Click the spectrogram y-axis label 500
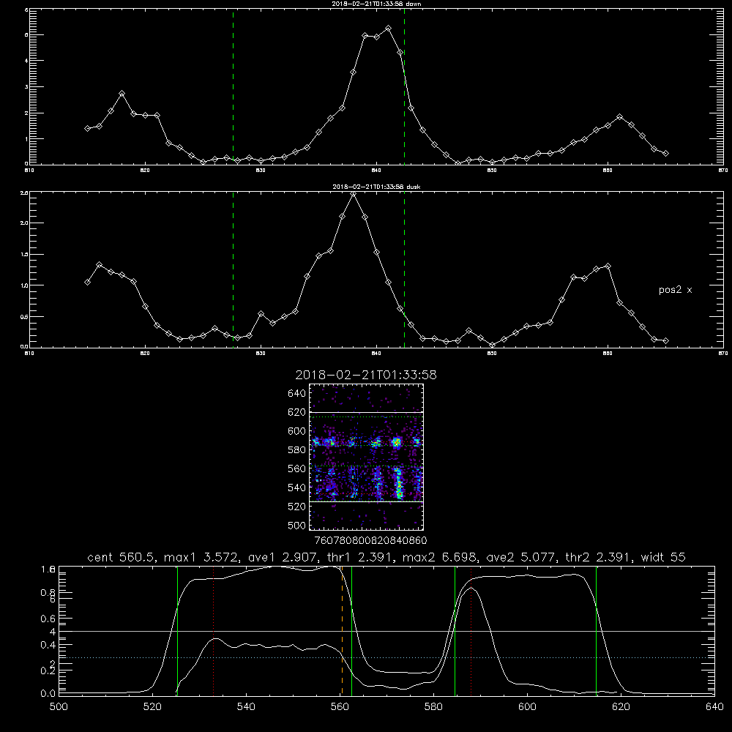This screenshot has height=732, width=732. tap(297, 525)
